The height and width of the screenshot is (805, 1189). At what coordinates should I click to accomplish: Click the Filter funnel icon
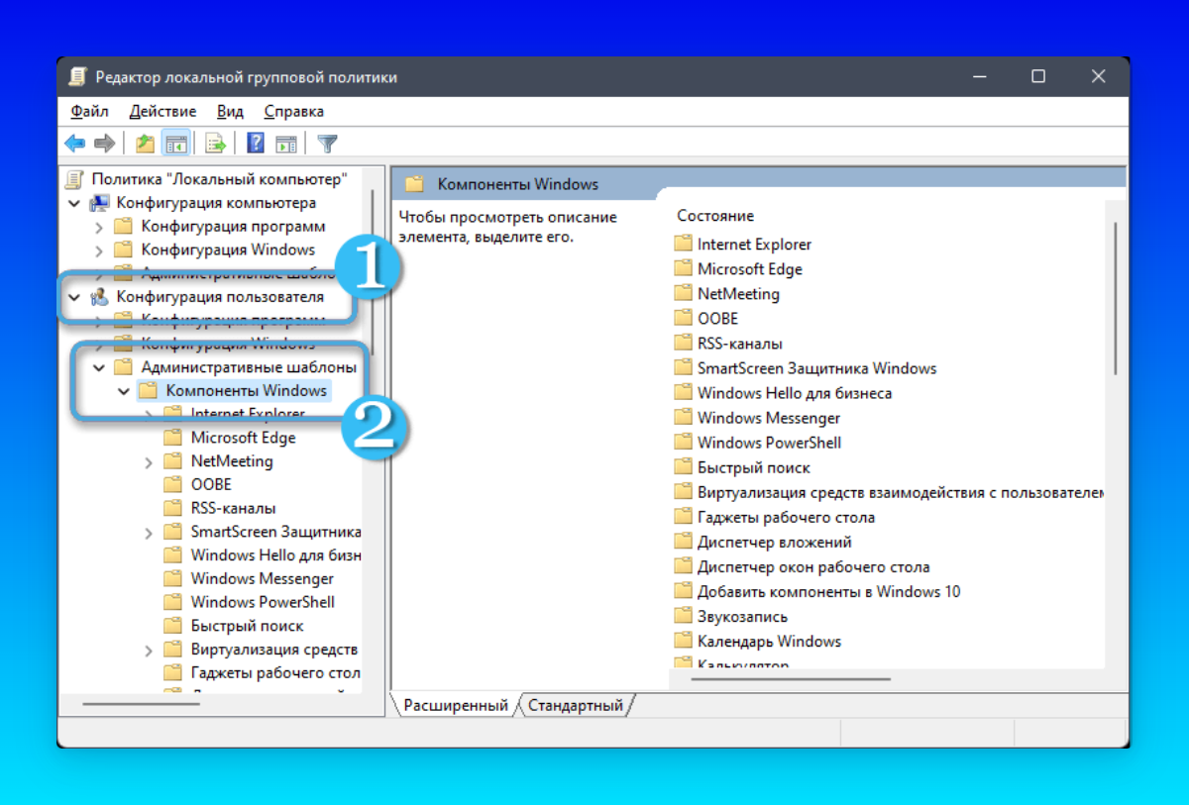(327, 144)
